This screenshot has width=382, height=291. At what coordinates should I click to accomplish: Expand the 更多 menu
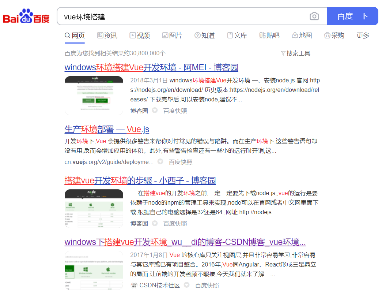[363, 36]
